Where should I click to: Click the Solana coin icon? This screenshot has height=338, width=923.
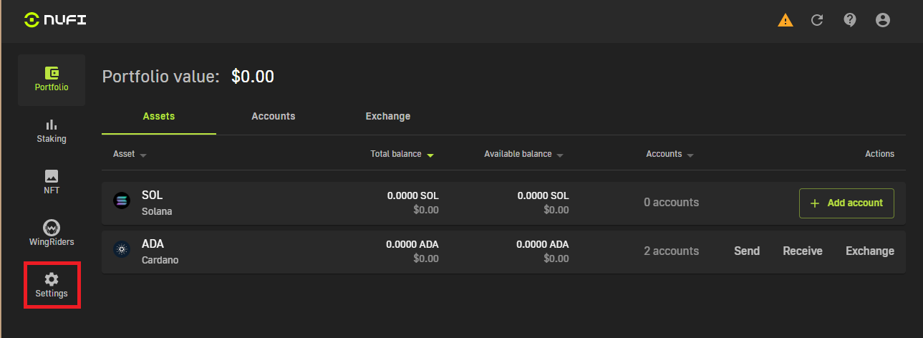122,201
